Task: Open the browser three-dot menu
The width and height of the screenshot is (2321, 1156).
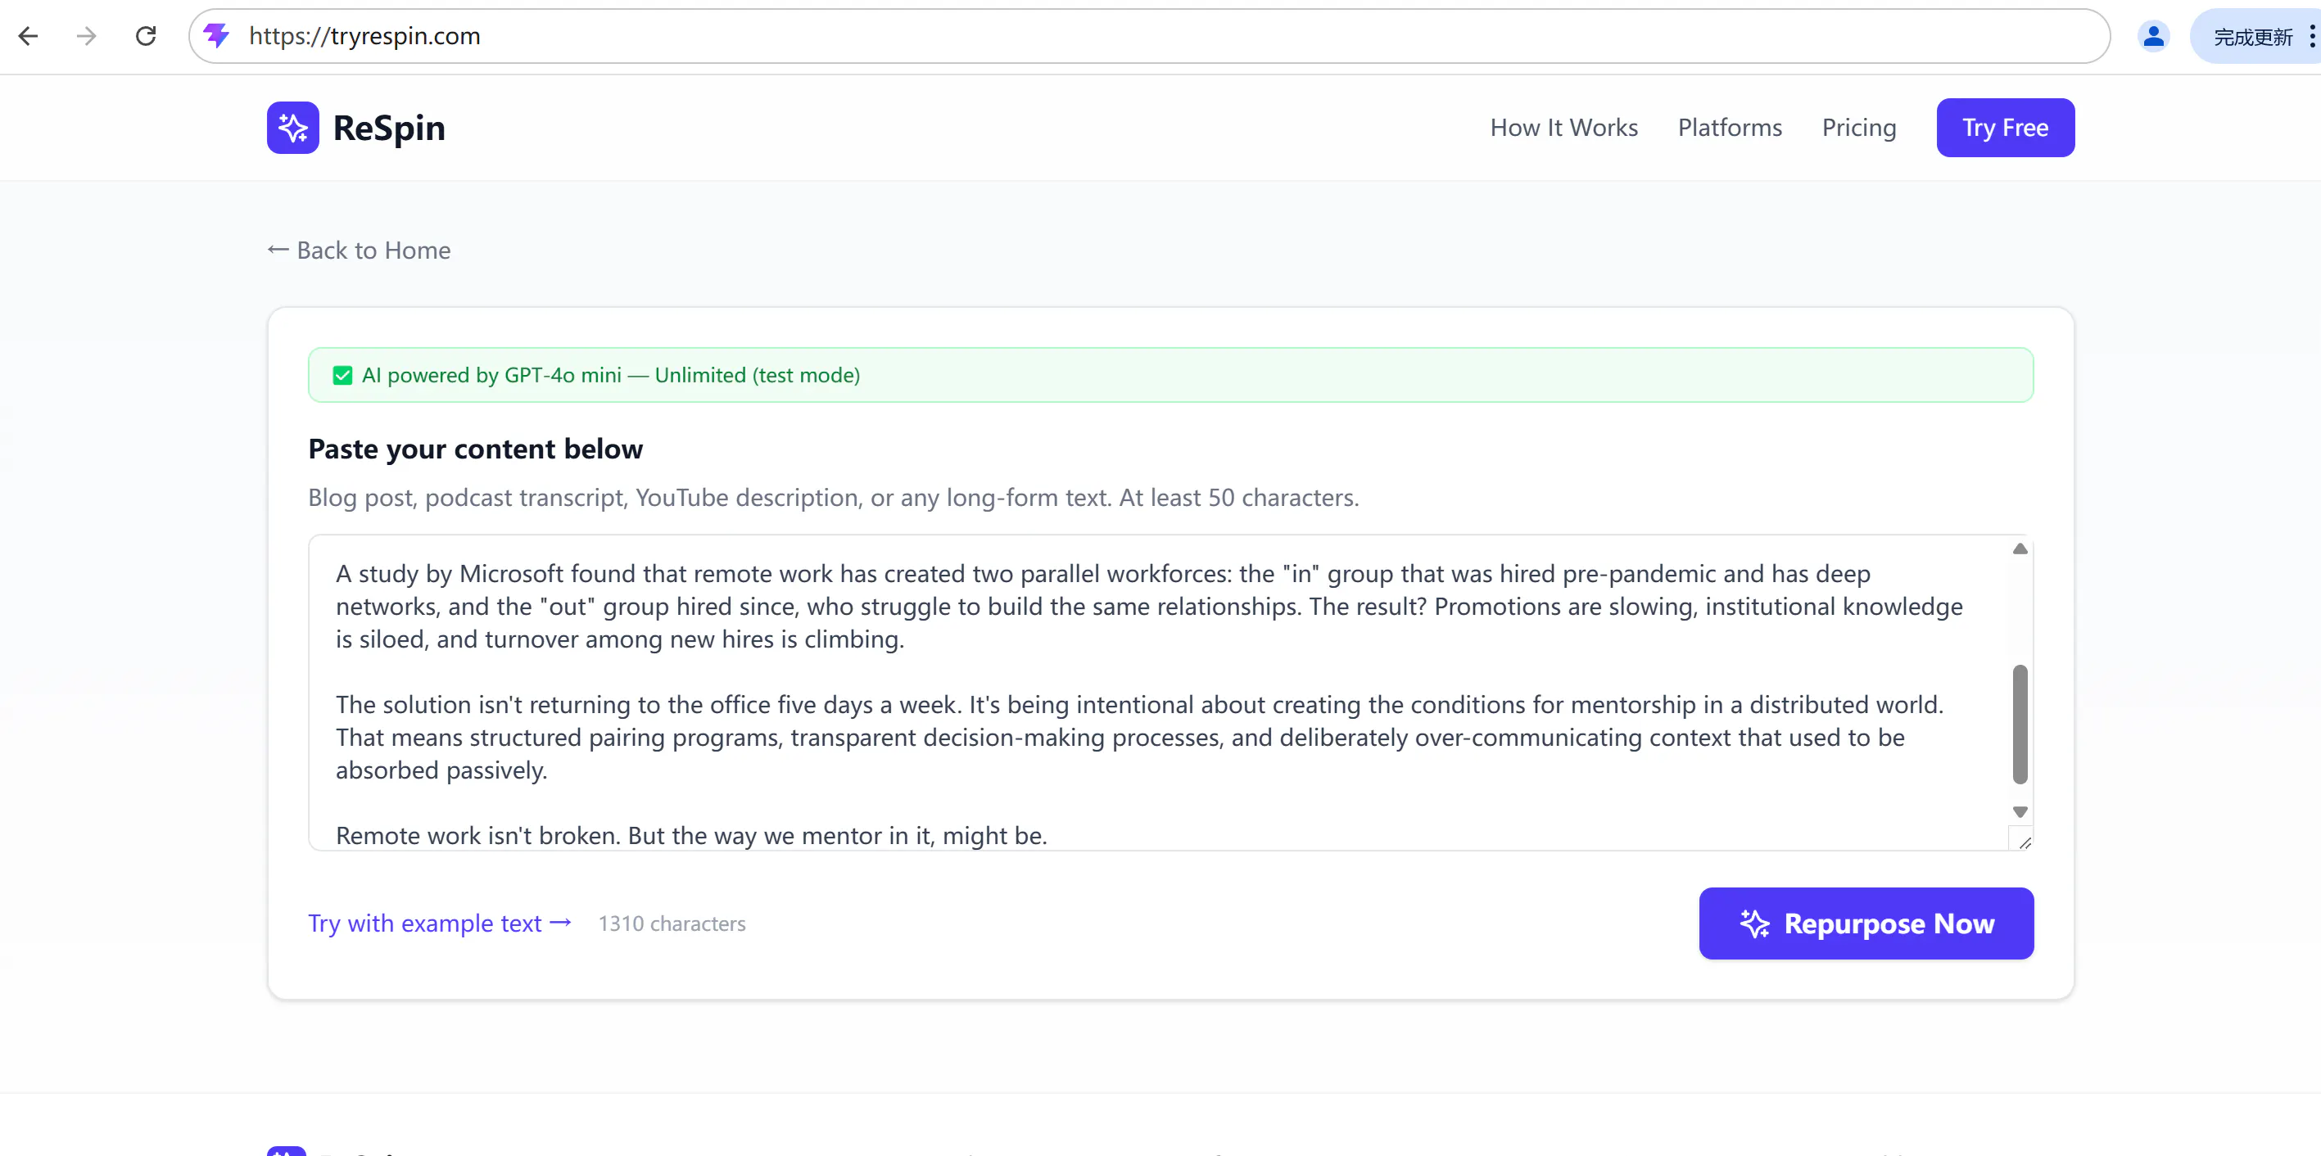Action: pyautogui.click(x=2311, y=36)
